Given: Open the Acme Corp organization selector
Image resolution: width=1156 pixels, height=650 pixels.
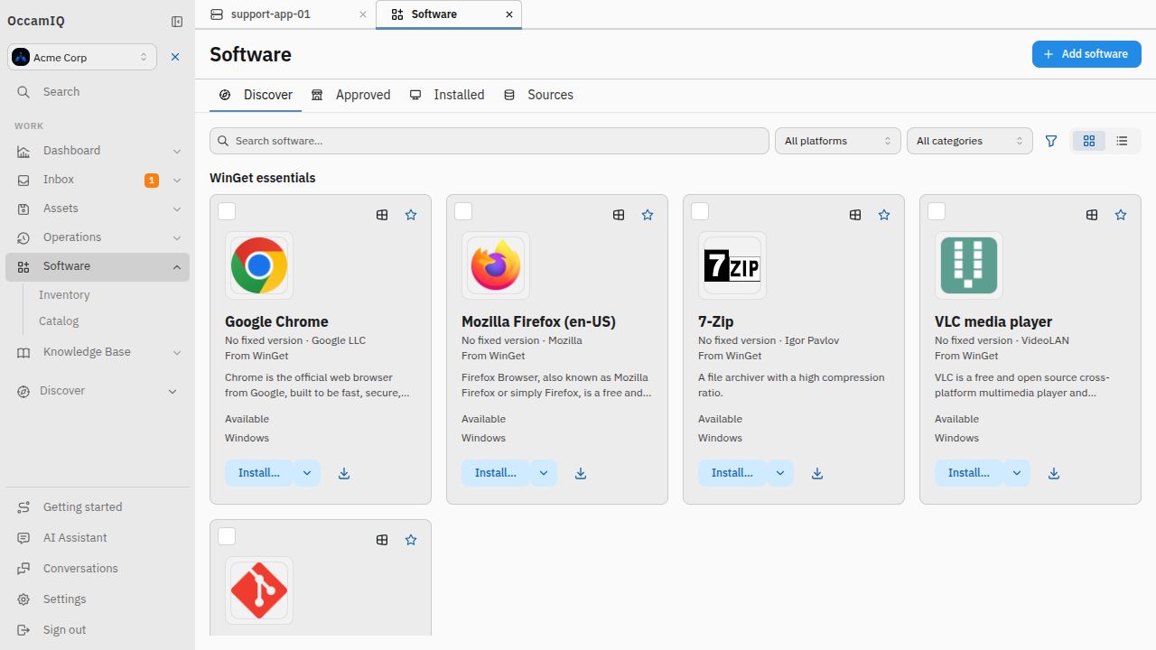Looking at the screenshot, I should (x=82, y=57).
